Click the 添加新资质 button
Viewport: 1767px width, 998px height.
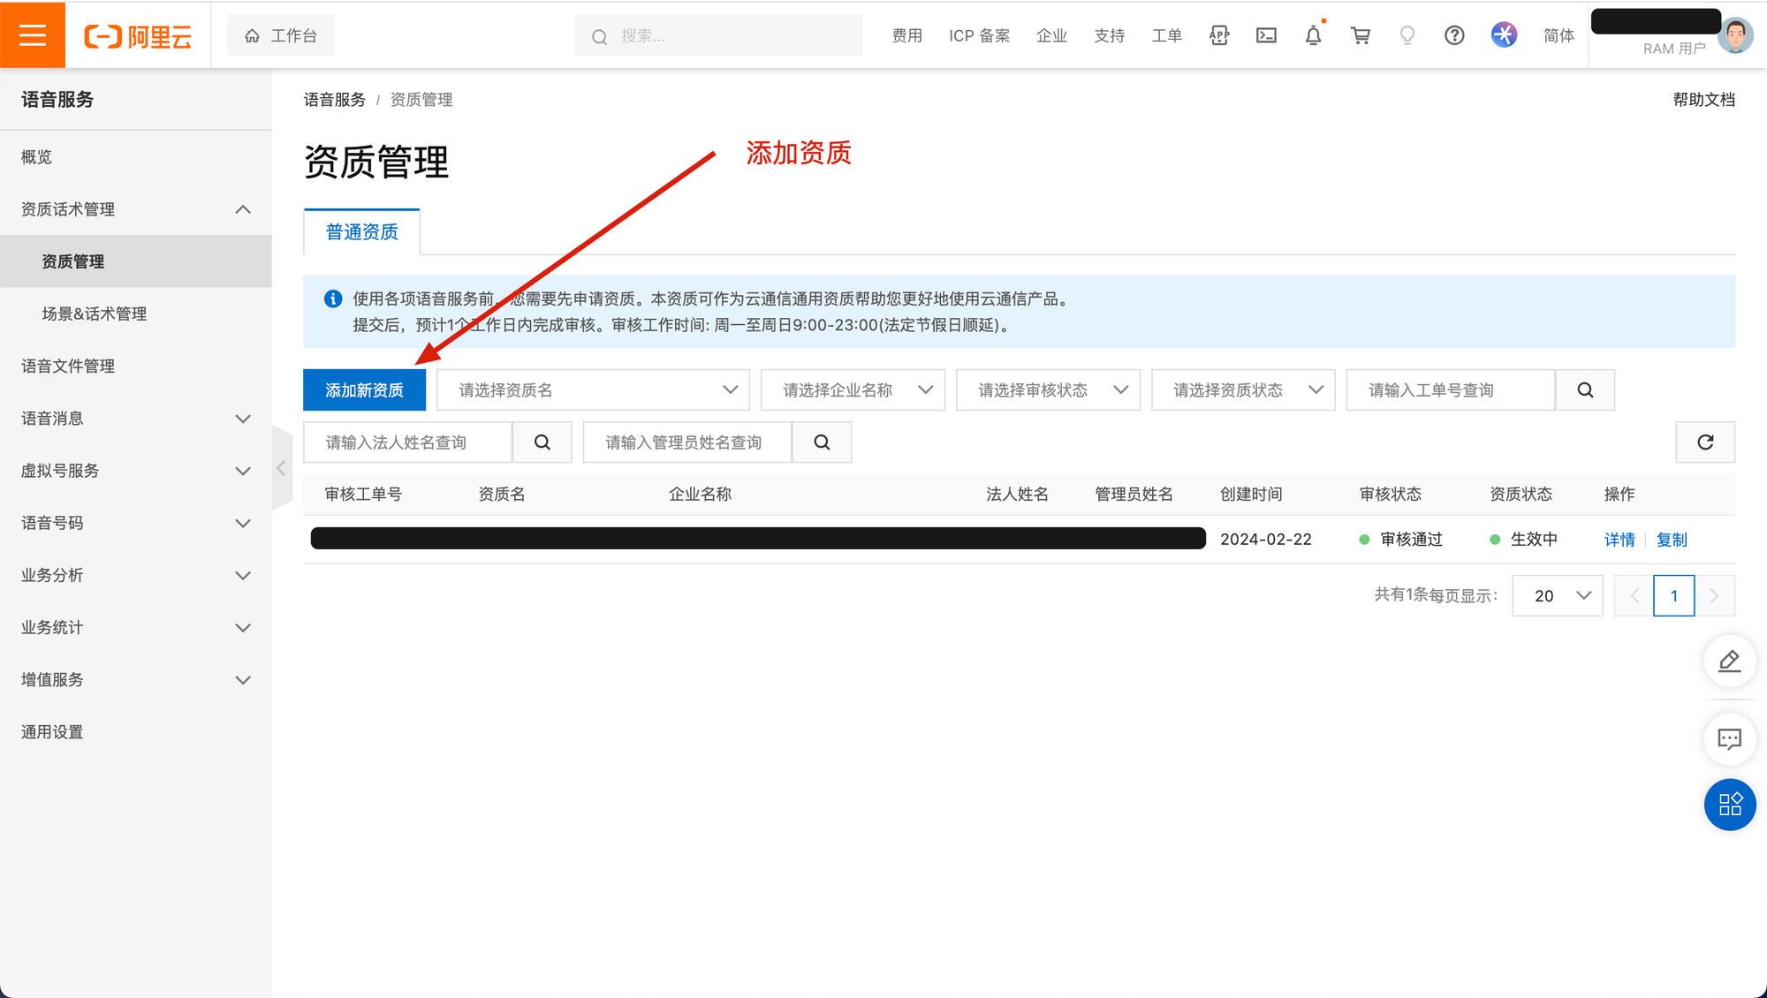[x=364, y=390]
